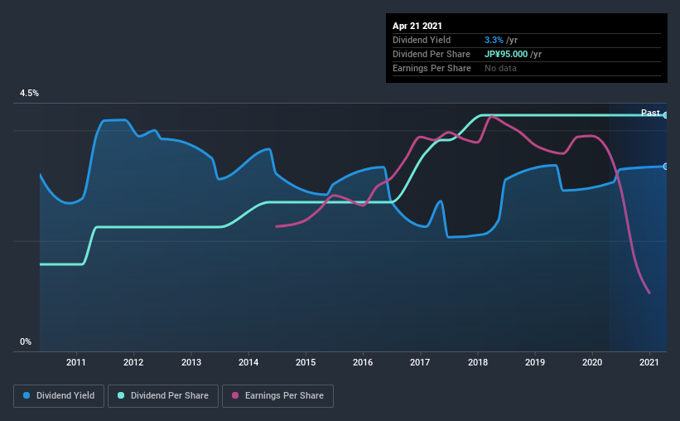
Task: Click the pink Earnings Per Share legend dot
Action: (x=235, y=395)
